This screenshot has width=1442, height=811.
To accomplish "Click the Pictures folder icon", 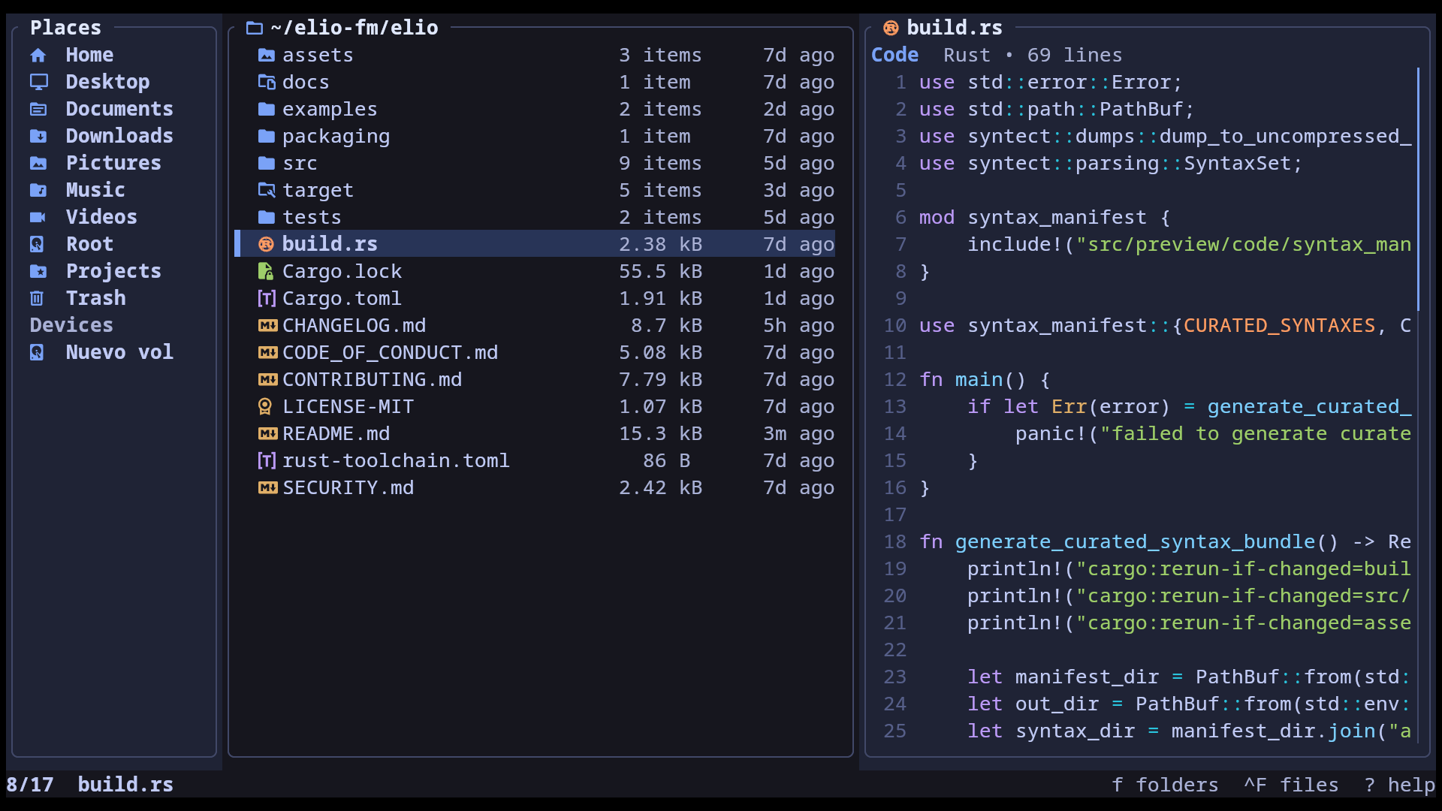I will [x=38, y=164].
